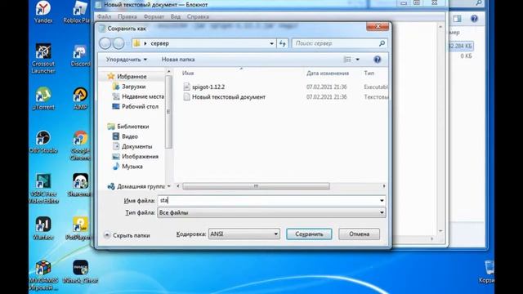Open the view options dropdown arrow
Image resolution: width=523 pixels, height=294 pixels.
pos(358,60)
